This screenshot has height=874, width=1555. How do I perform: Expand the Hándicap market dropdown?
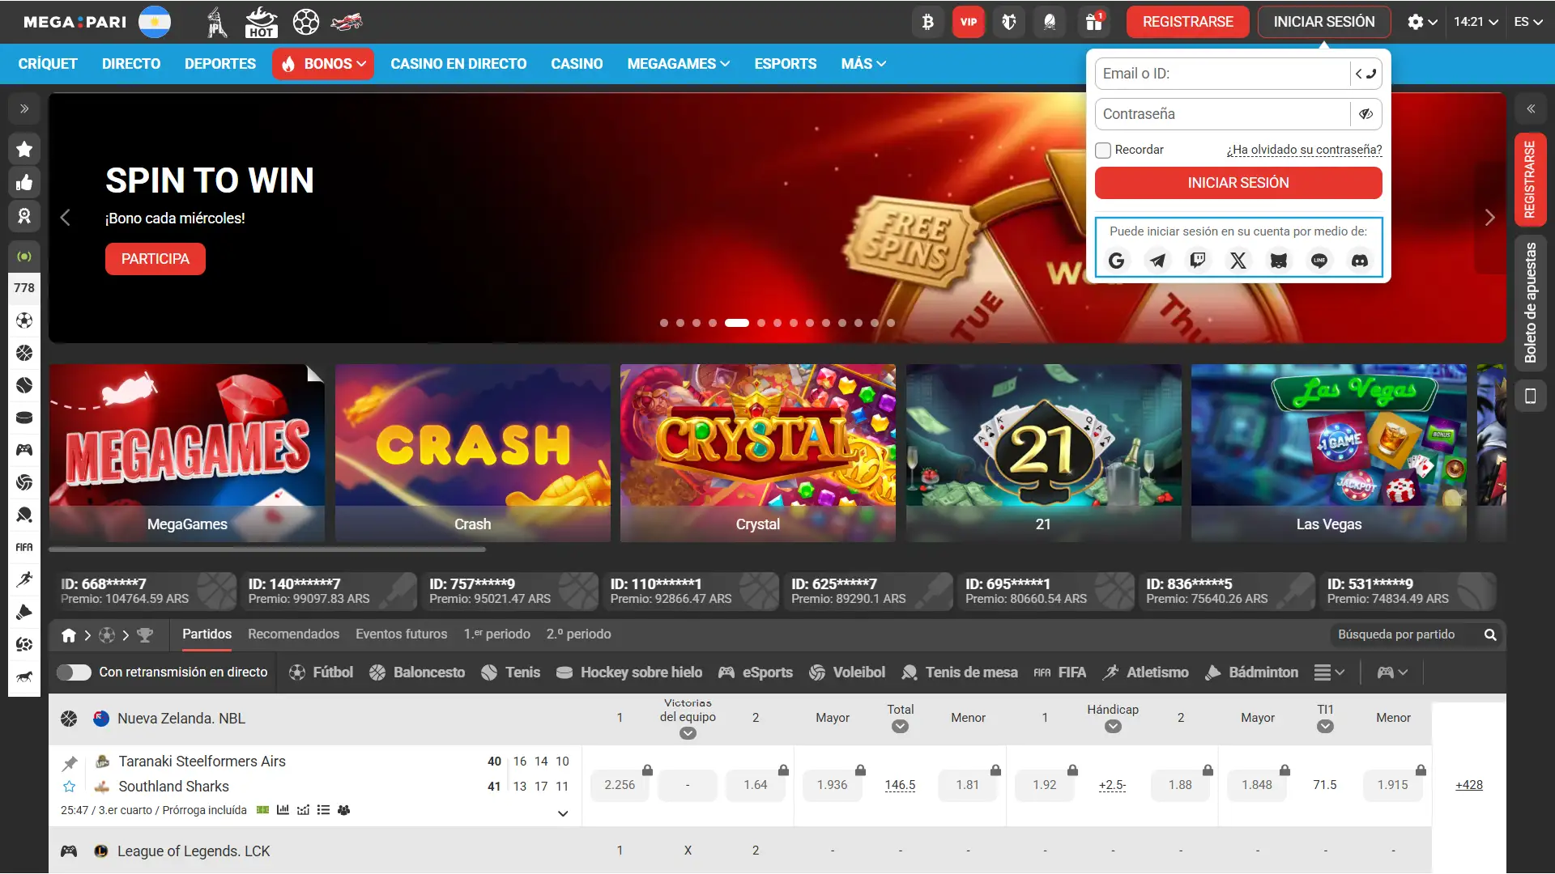click(1113, 727)
